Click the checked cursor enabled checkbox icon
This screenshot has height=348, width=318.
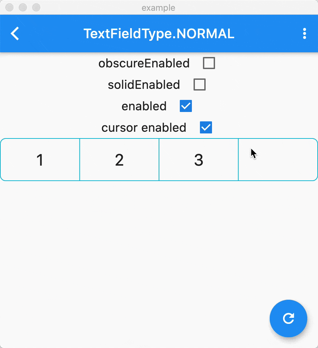tap(206, 127)
